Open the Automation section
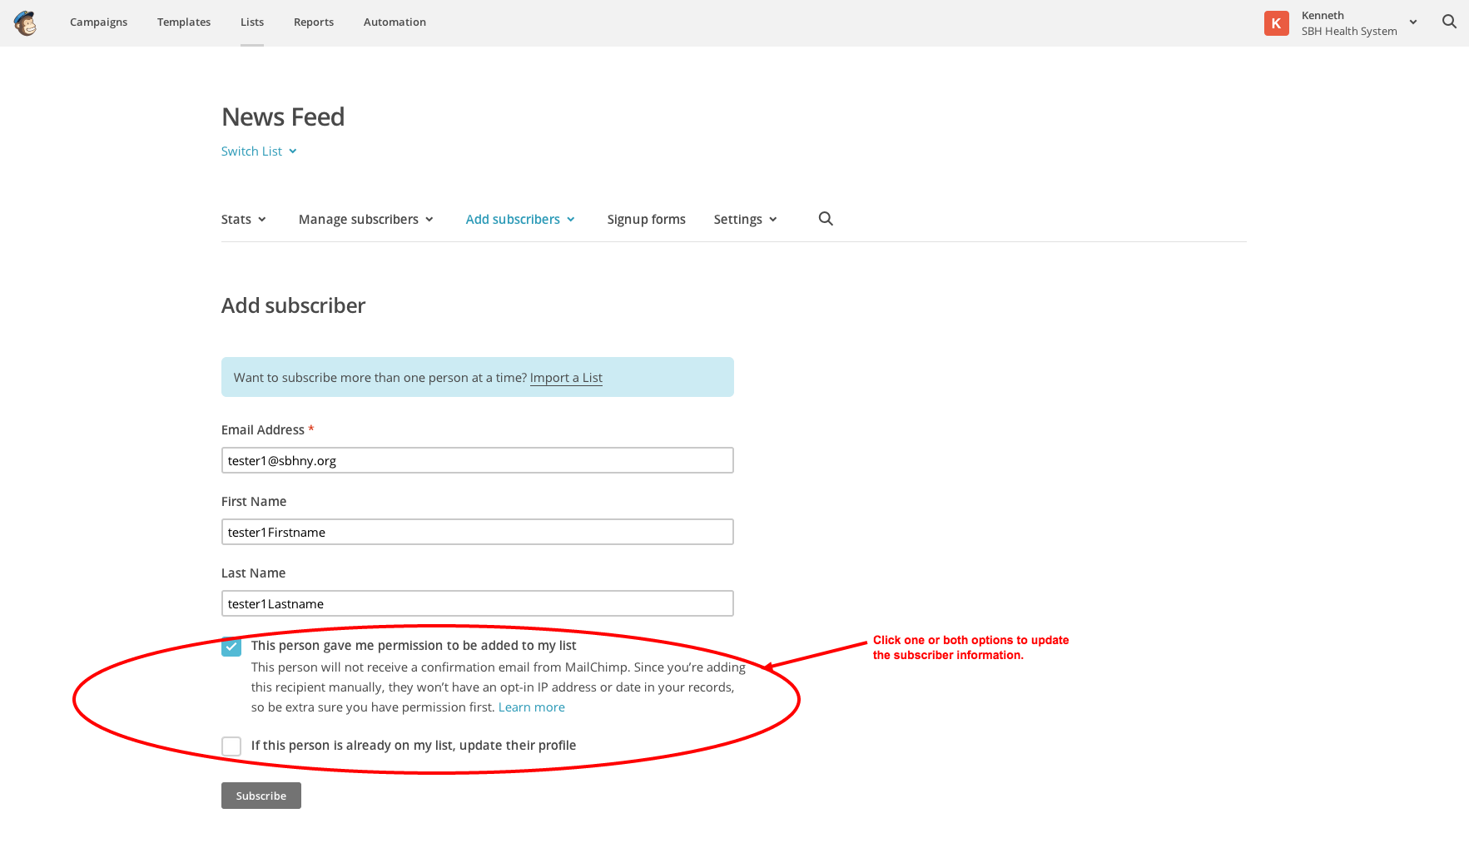 tap(395, 22)
